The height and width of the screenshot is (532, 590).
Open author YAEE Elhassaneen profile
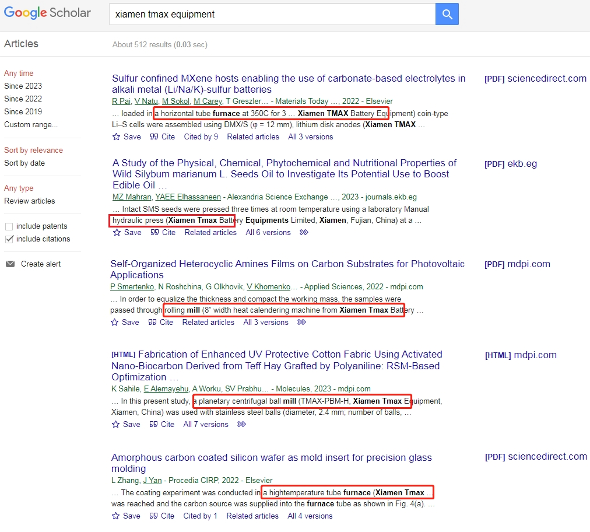(188, 197)
